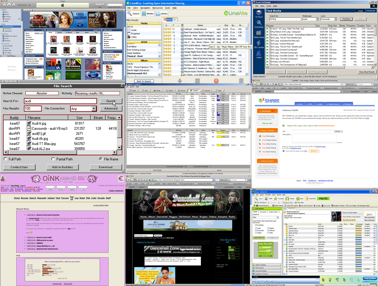Screen dimensions: 378x286
Task: Click Aimster results horizontal scrollbar
Action: pos(60,152)
